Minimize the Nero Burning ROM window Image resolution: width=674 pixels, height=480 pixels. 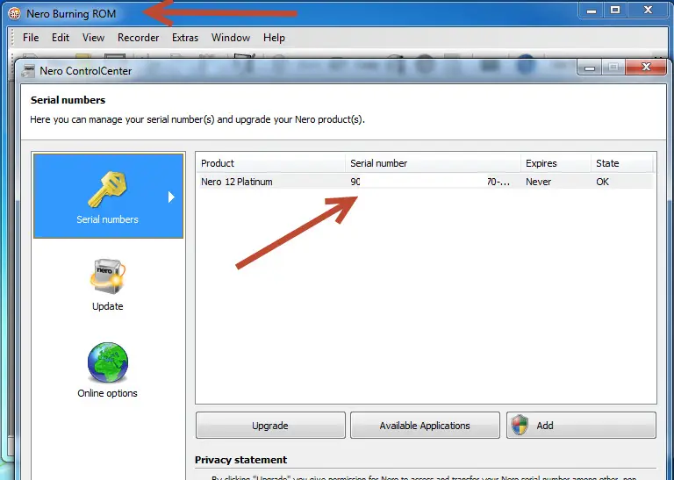592,10
